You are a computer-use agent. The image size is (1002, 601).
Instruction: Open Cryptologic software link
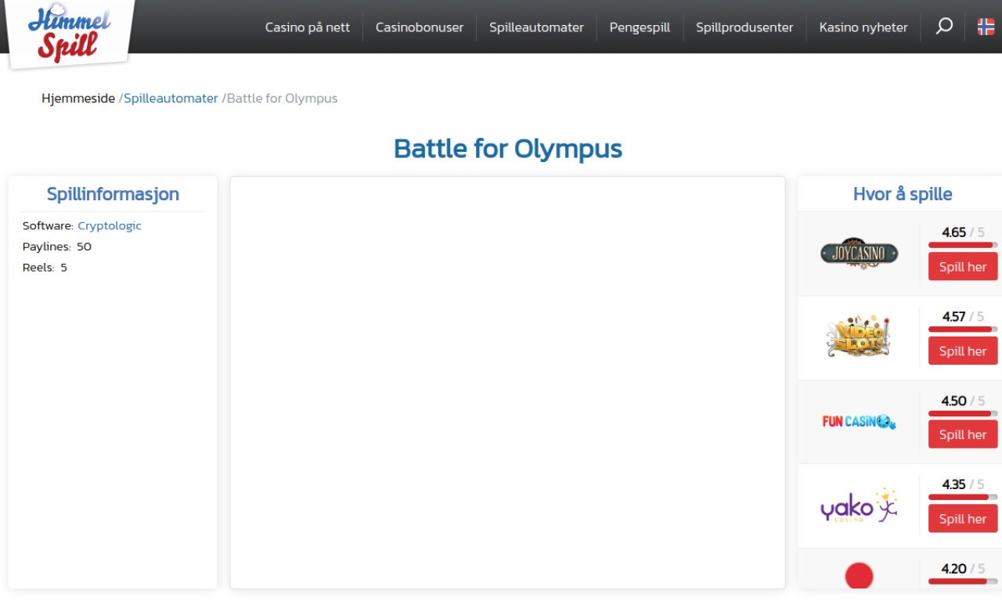point(110,225)
